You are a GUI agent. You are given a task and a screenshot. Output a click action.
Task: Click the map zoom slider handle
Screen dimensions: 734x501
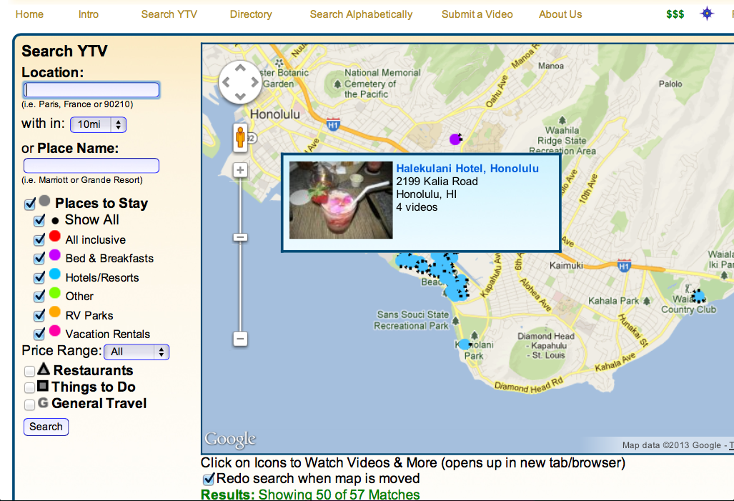tap(240, 237)
